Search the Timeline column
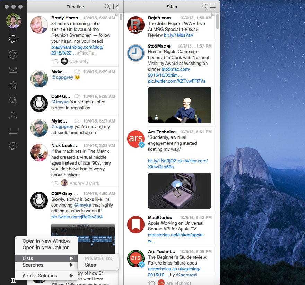Image resolution: width=305 pixels, height=285 pixels. tap(107, 7)
